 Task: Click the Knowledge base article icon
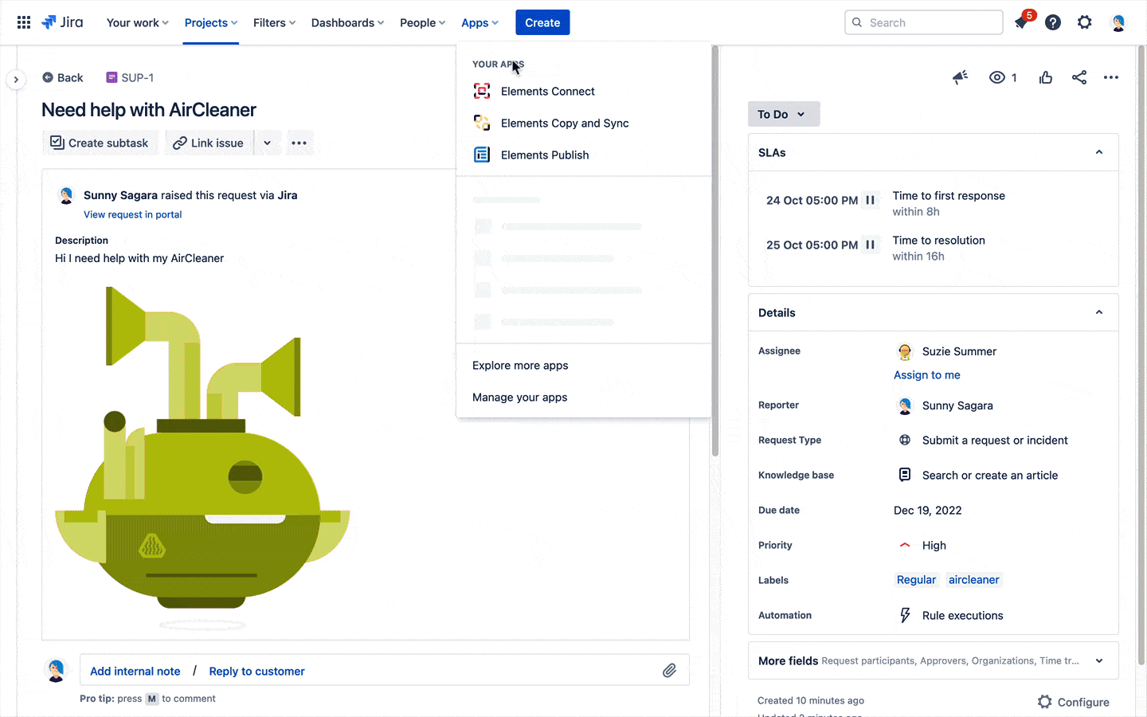coord(905,475)
